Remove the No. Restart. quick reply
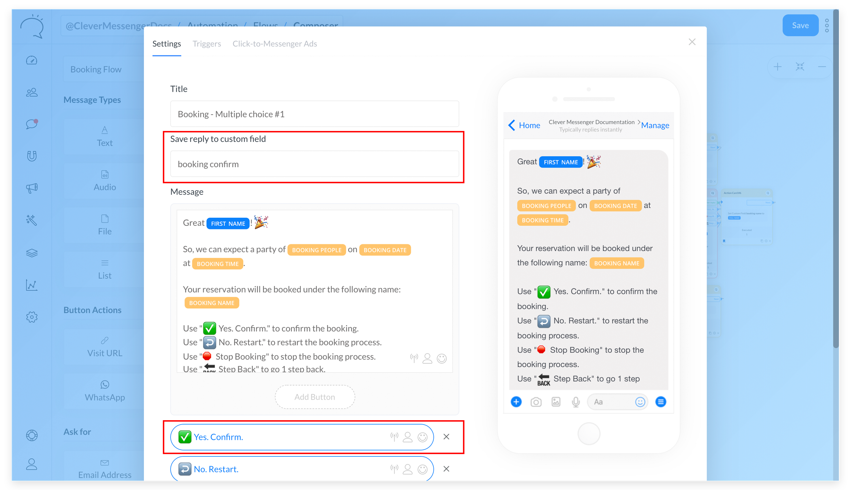 (446, 469)
